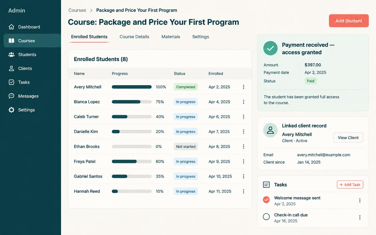Open the Settings gear icon in sidebar
This screenshot has width=376, height=235.
[11, 110]
